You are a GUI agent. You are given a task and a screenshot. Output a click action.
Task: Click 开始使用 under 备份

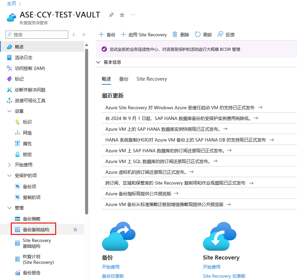tap(111, 267)
